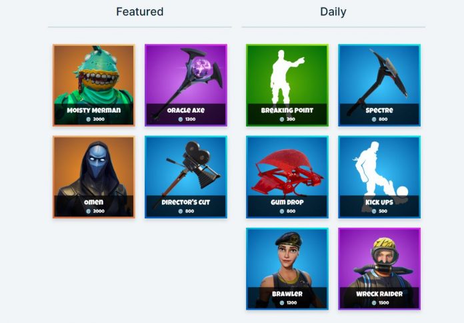The image size is (464, 323).
Task: Open the Omen outfit card
Action: click(x=94, y=177)
